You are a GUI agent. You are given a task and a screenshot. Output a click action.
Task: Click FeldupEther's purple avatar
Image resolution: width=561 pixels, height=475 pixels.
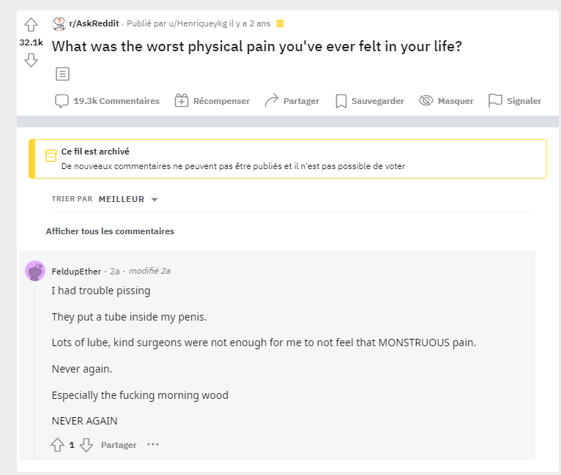click(35, 271)
